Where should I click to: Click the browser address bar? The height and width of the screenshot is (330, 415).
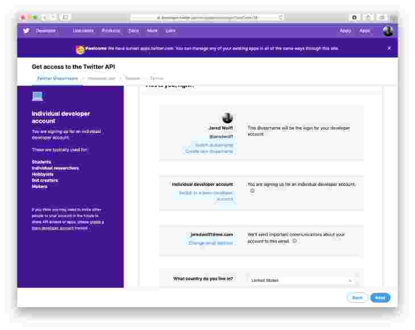coord(207,18)
